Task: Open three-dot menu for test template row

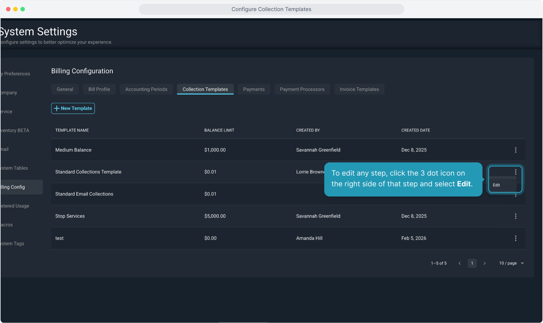Action: click(x=515, y=238)
